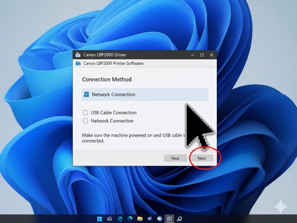
Task: Open the Windows Start menu
Action: click(99, 219)
